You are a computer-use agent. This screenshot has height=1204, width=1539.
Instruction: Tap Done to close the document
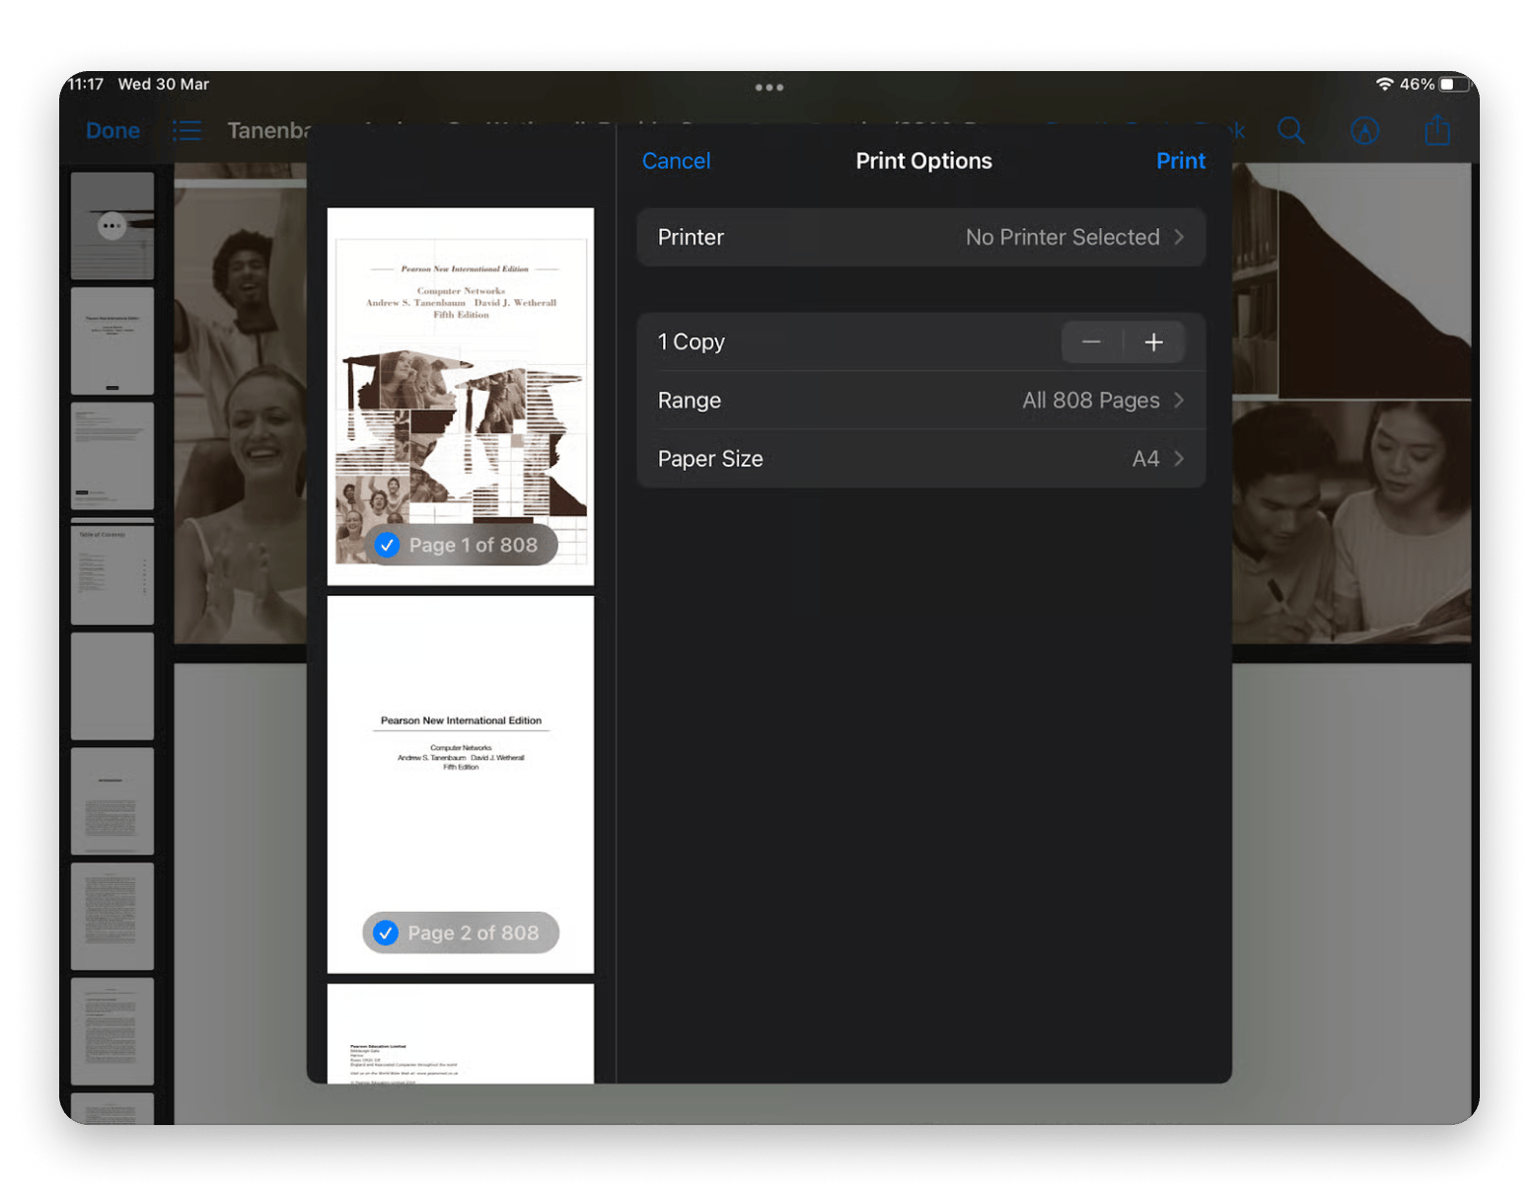point(112,130)
